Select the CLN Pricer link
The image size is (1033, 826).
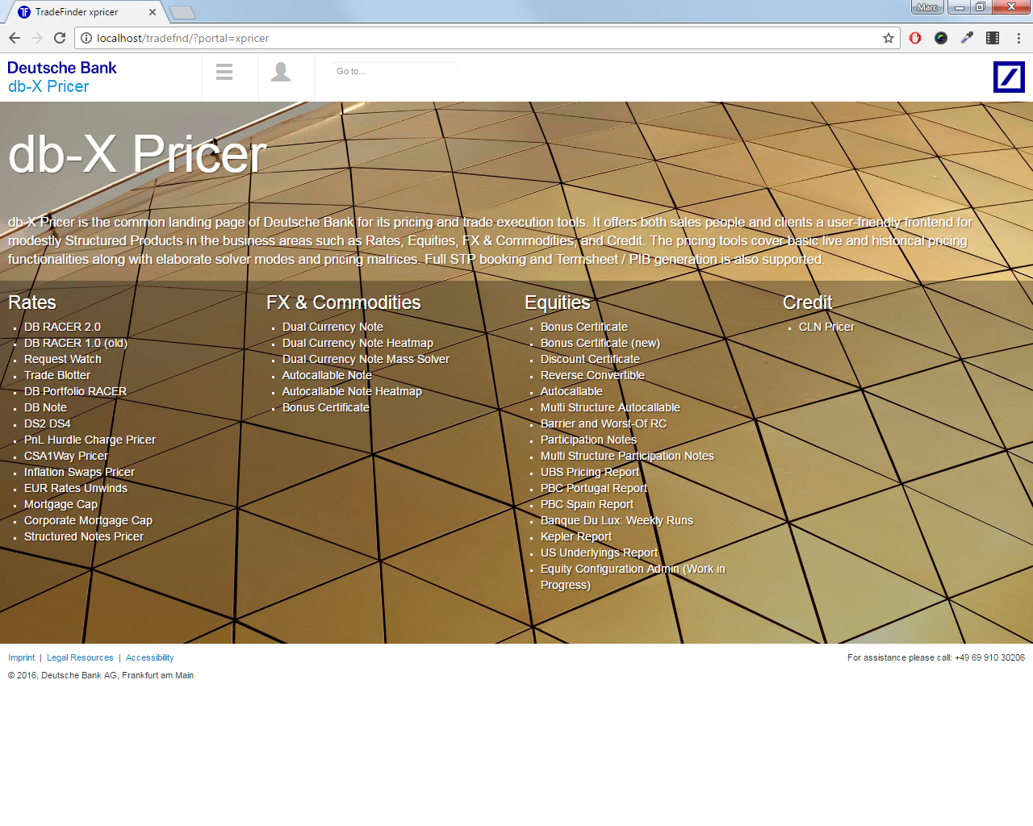[826, 327]
